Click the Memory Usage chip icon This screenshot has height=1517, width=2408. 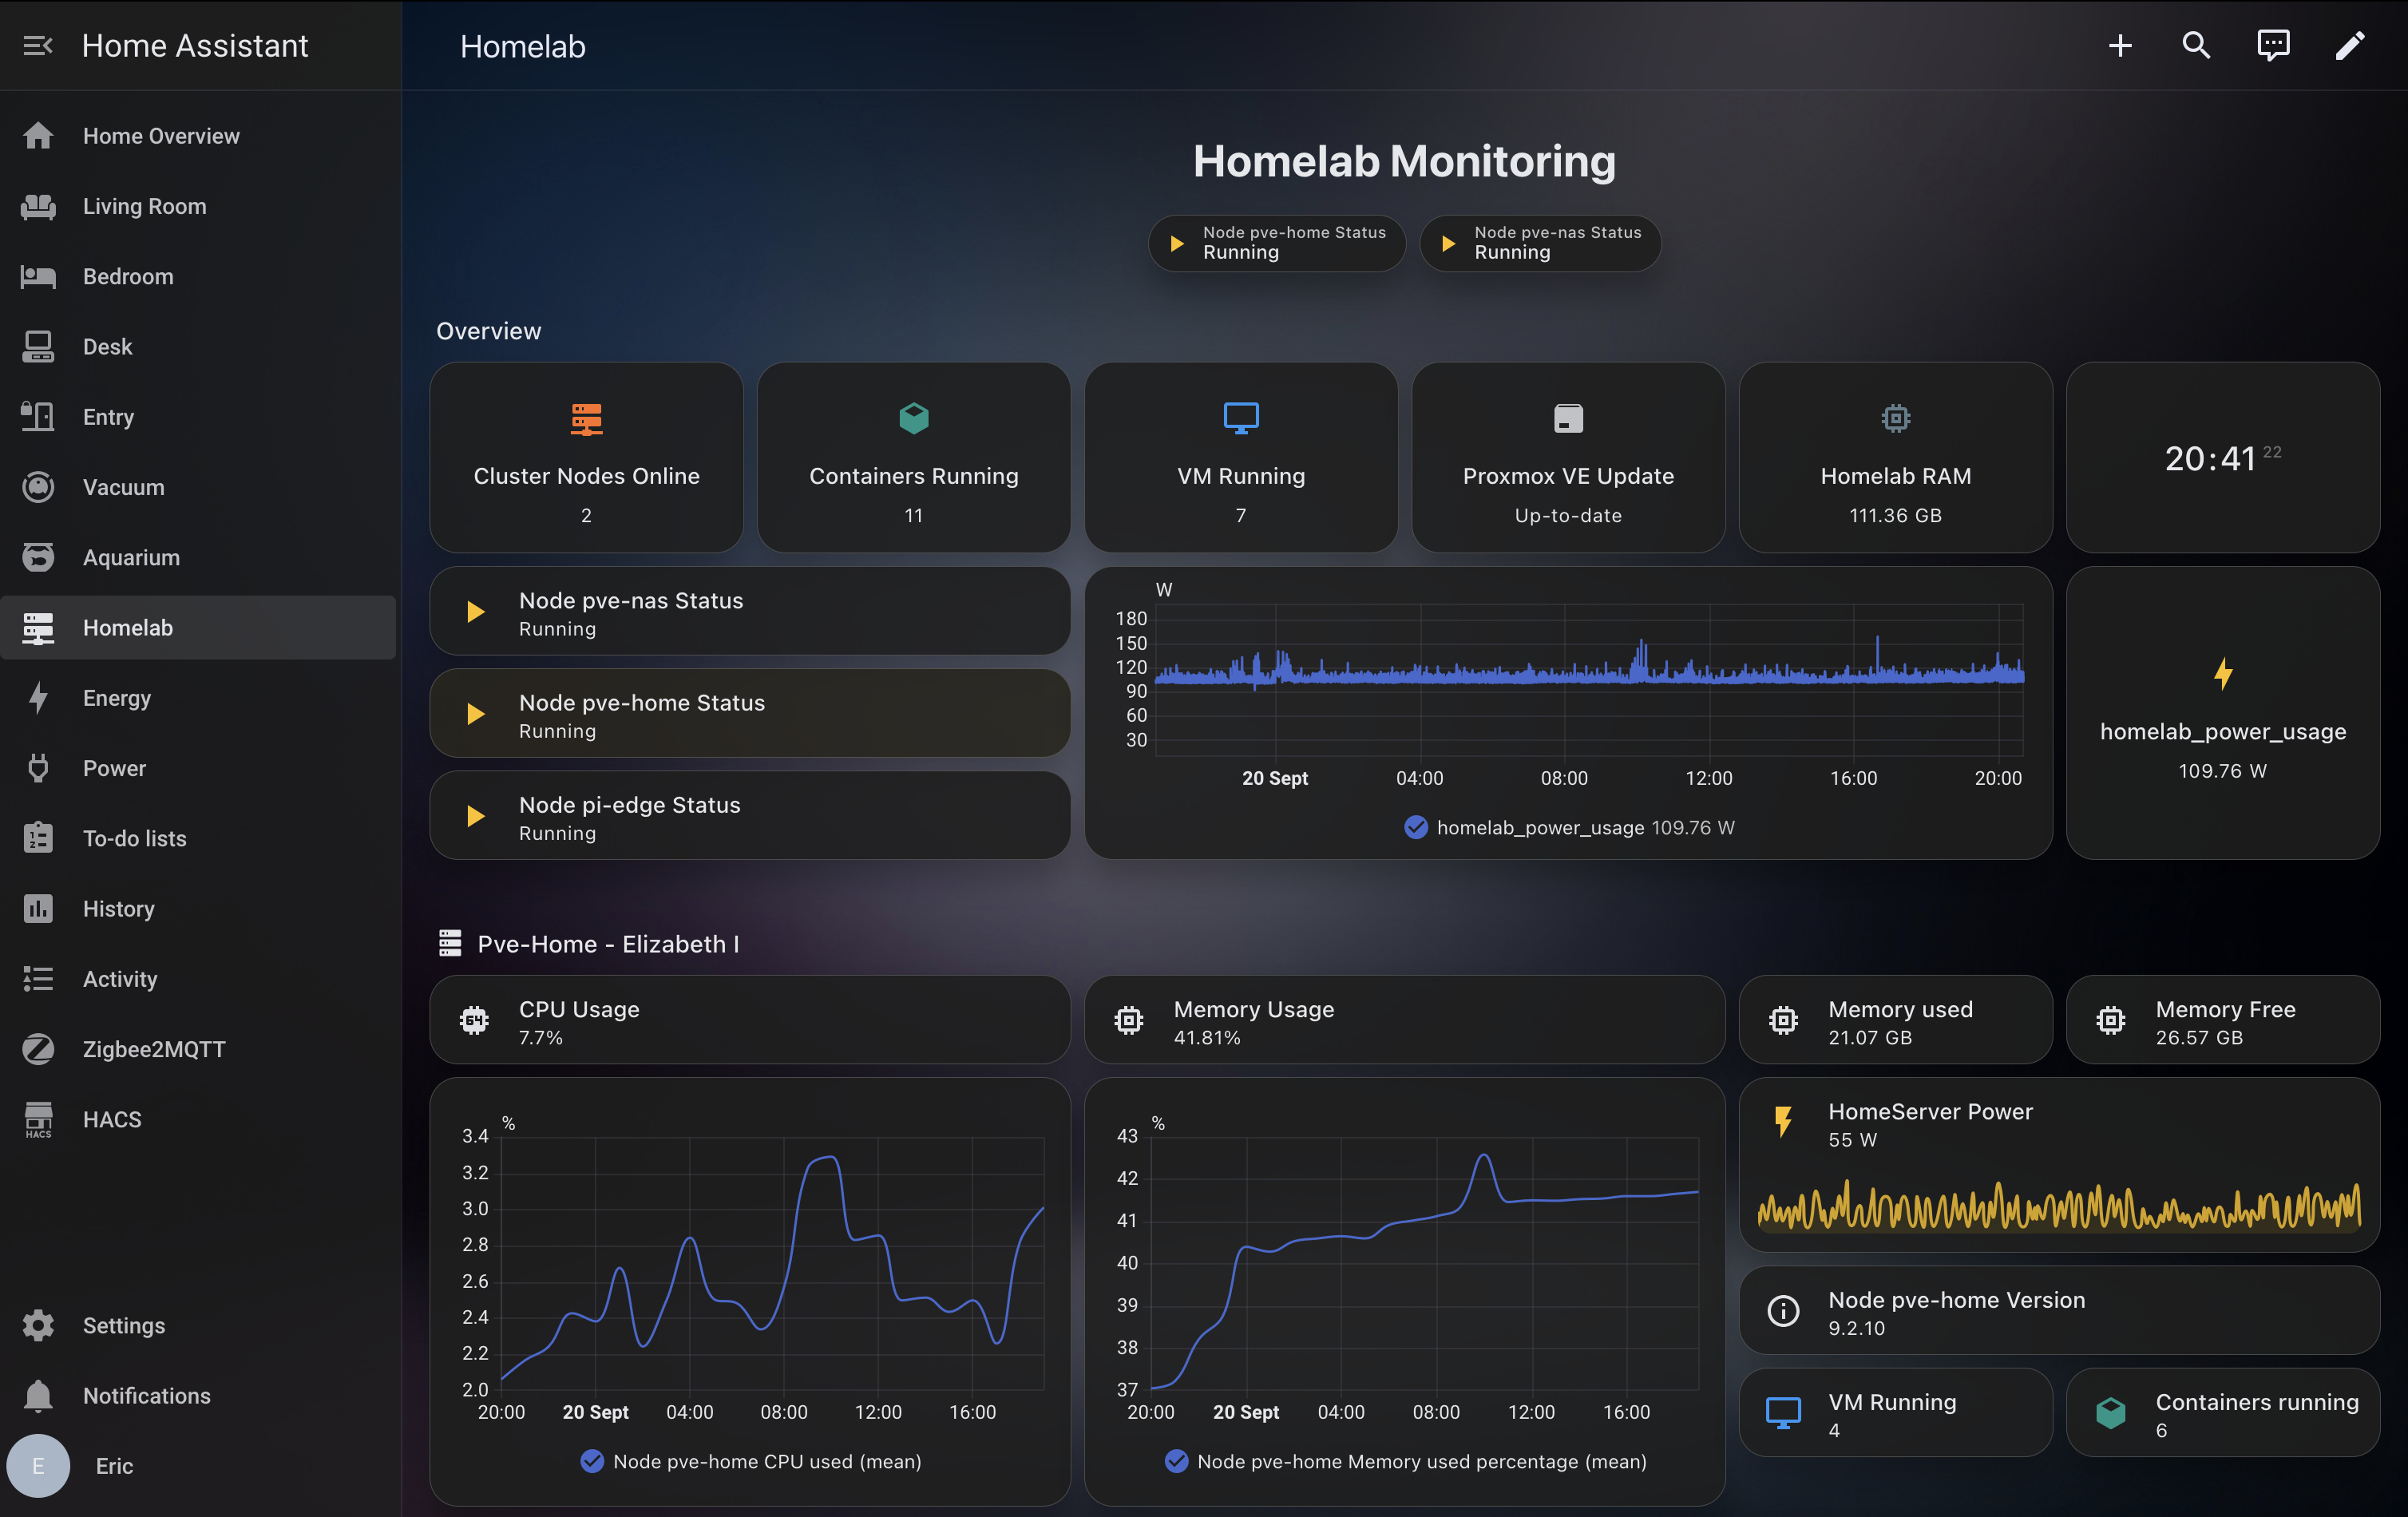pyautogui.click(x=1129, y=1021)
